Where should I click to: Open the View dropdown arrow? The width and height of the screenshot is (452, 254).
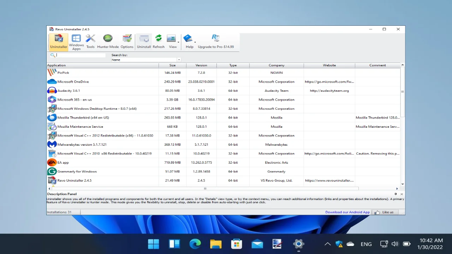(178, 42)
